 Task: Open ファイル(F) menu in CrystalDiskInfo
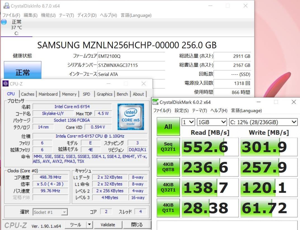(11, 15)
